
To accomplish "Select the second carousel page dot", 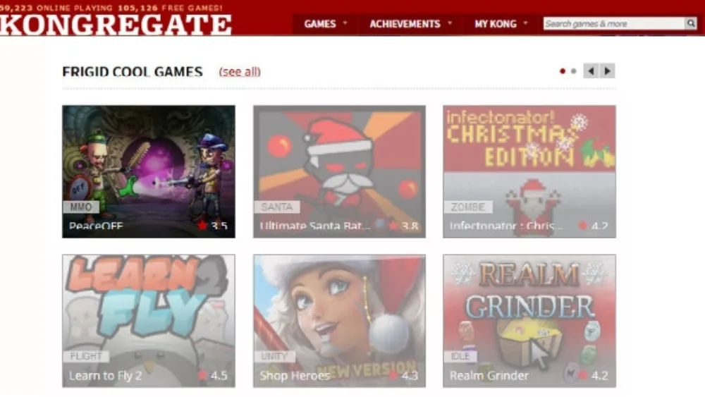I will point(573,71).
